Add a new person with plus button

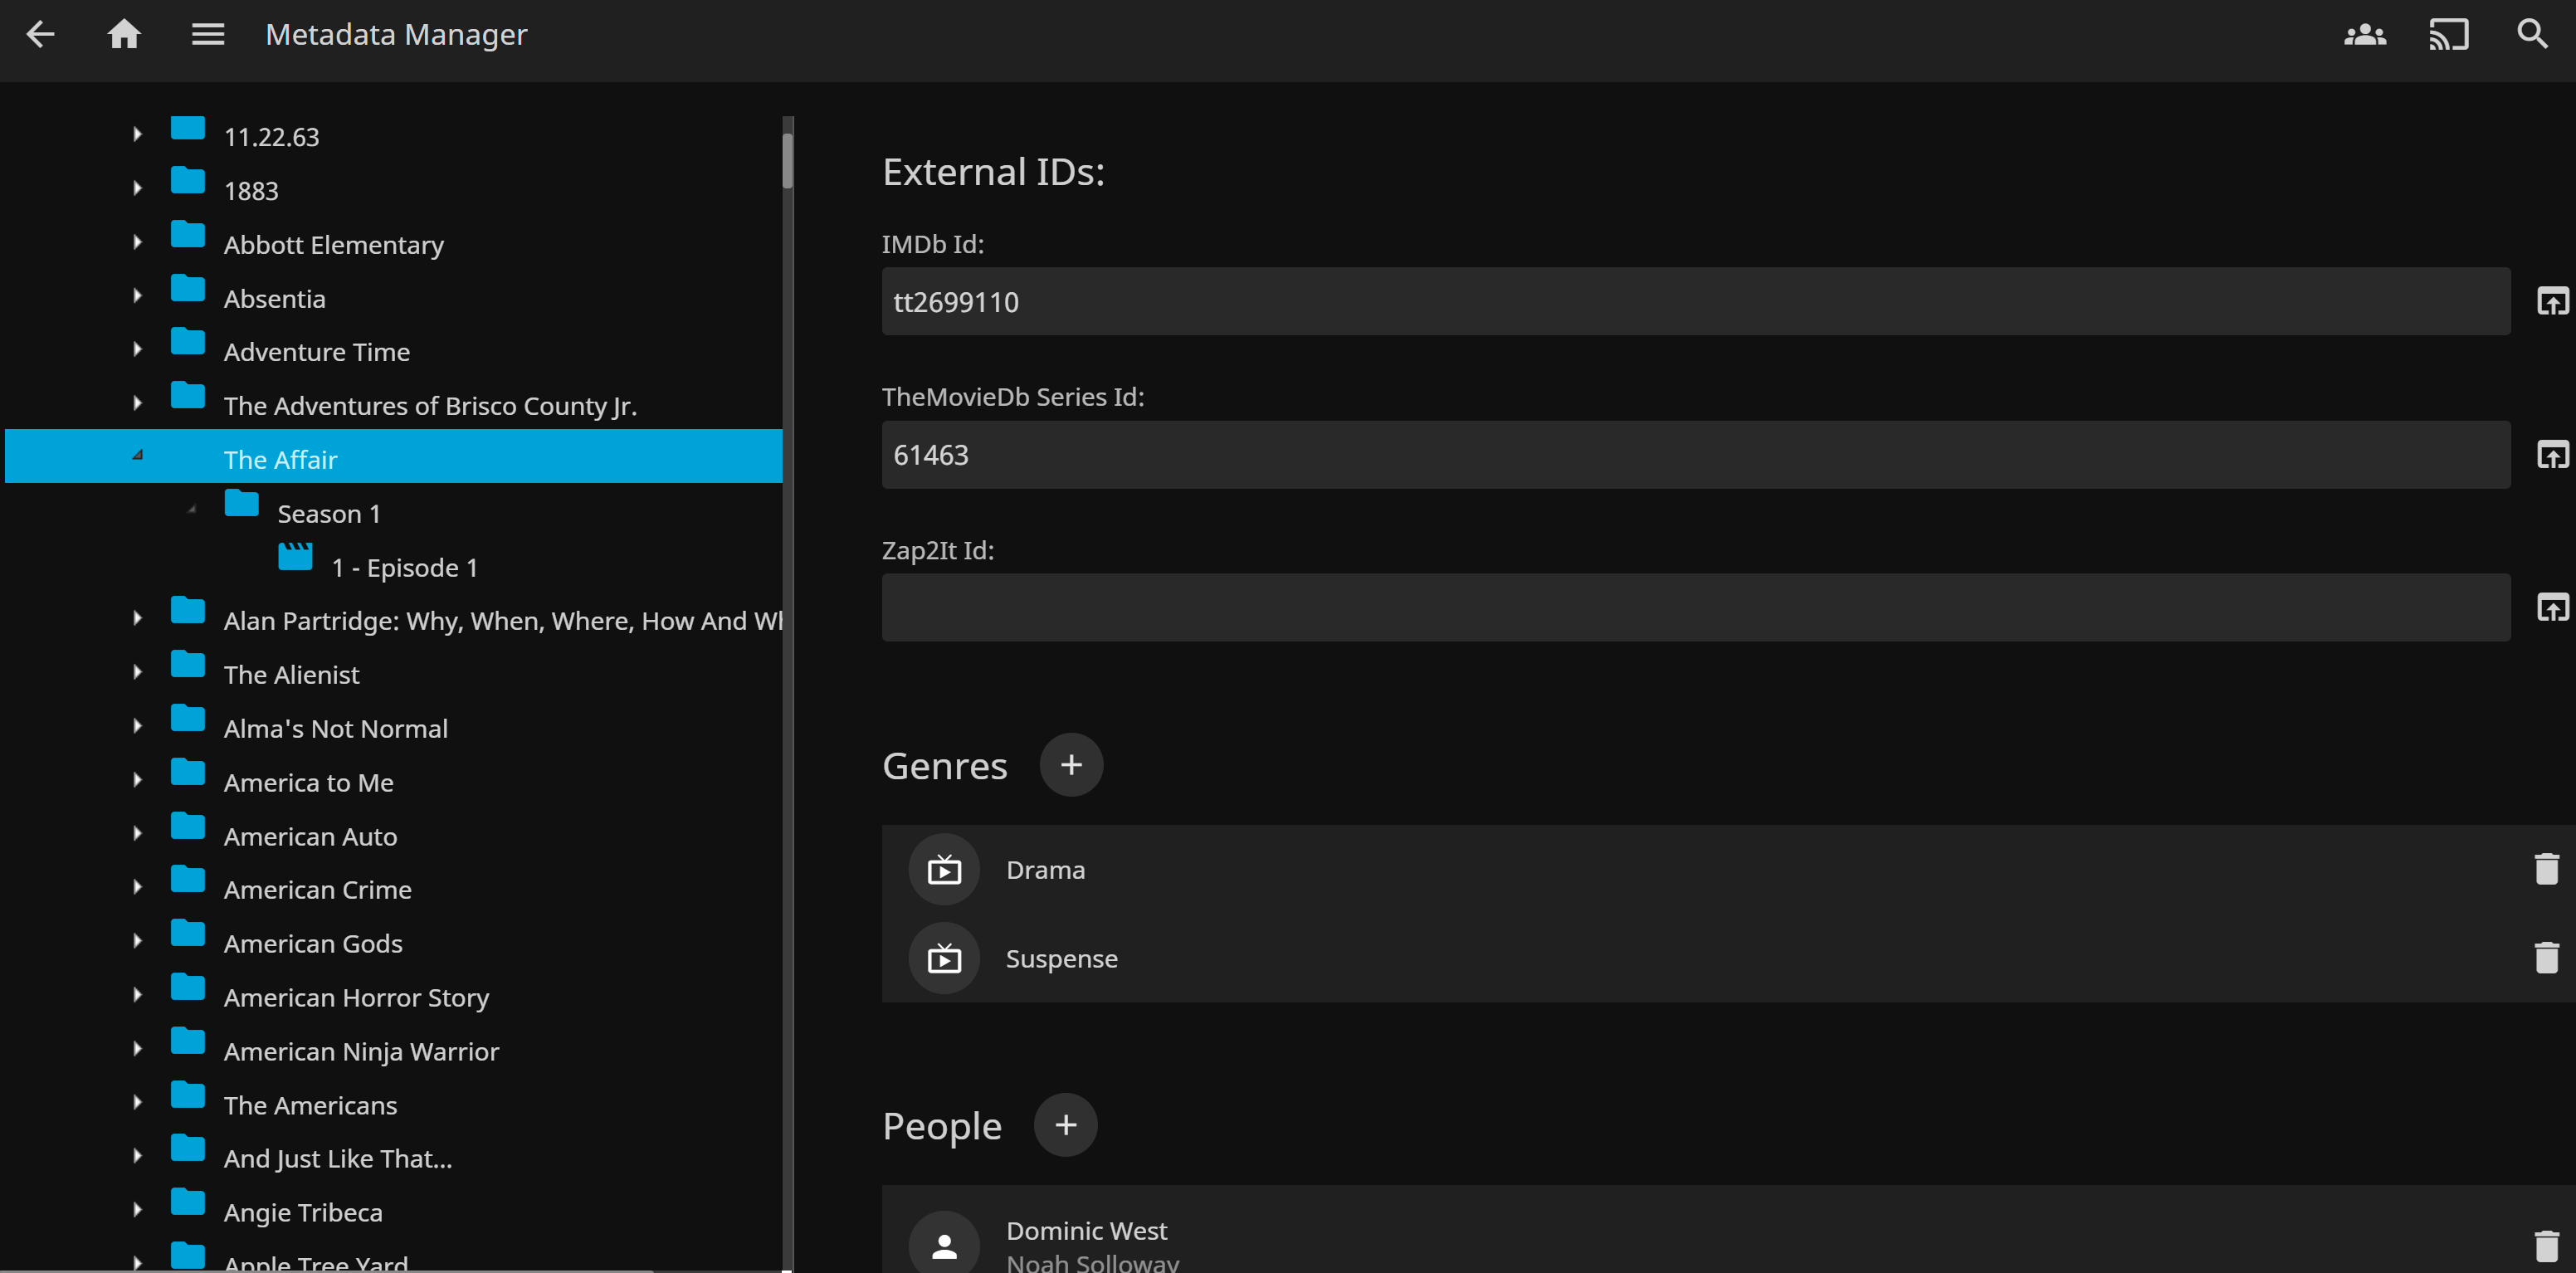[1065, 1125]
